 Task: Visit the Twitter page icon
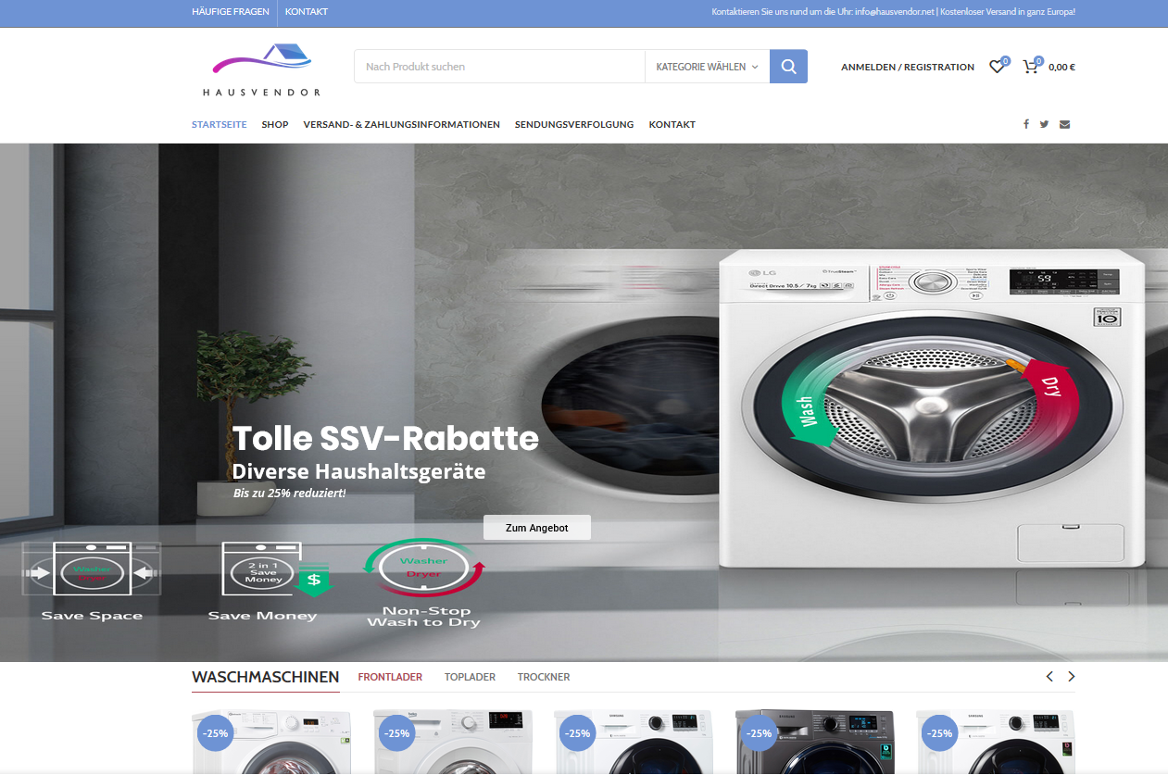(x=1044, y=124)
